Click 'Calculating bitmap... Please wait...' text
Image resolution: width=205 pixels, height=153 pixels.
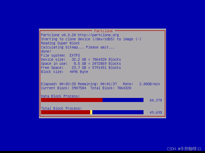(78, 47)
